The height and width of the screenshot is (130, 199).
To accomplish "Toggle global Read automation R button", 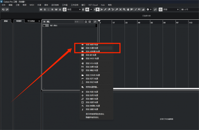I will [x=52, y=9].
